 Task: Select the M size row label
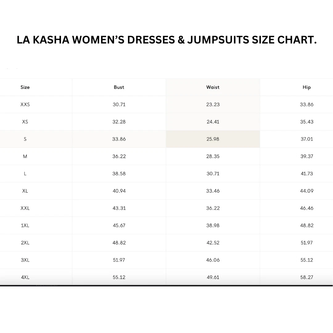25,156
